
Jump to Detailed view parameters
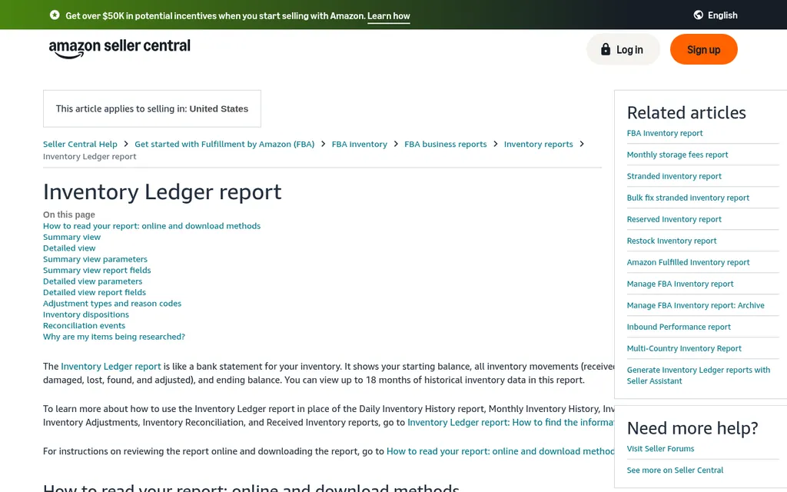[x=93, y=281]
